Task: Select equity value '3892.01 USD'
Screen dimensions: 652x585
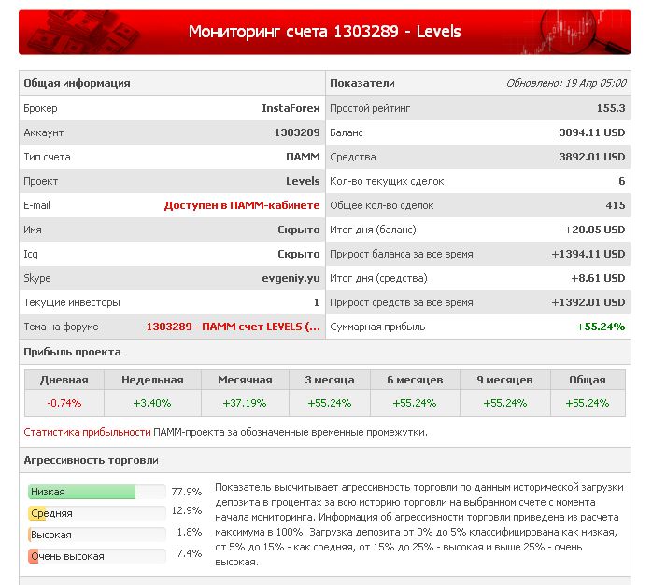Action: (591, 157)
